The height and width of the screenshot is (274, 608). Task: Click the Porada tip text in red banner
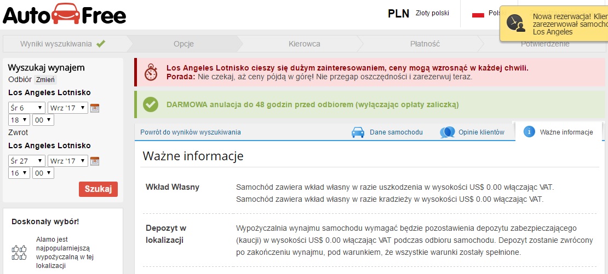pyautogui.click(x=319, y=77)
